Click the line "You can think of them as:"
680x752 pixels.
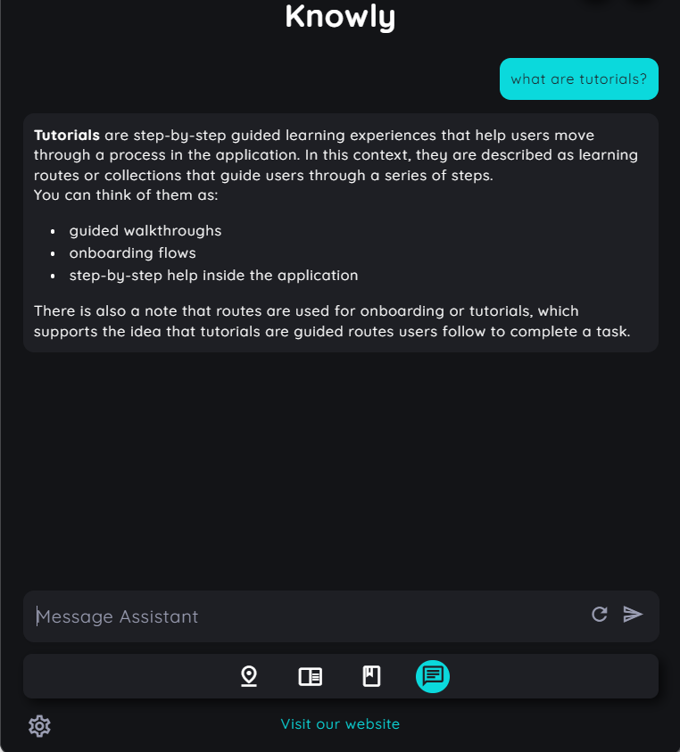pyautogui.click(x=126, y=195)
